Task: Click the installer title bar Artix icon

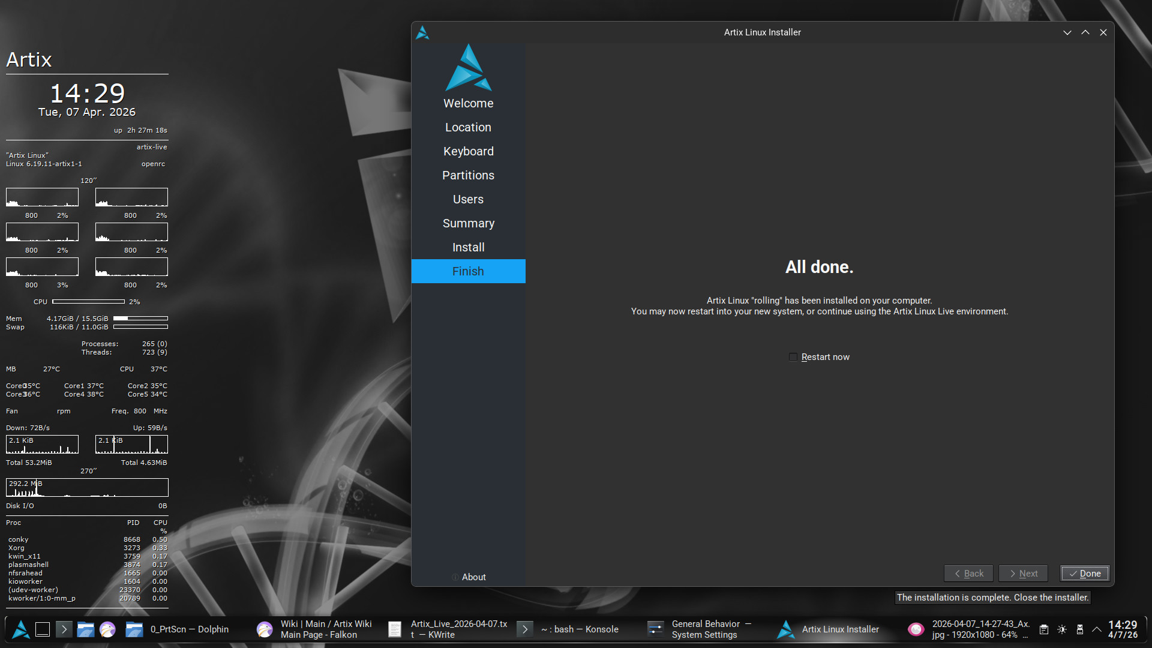Action: pyautogui.click(x=422, y=32)
